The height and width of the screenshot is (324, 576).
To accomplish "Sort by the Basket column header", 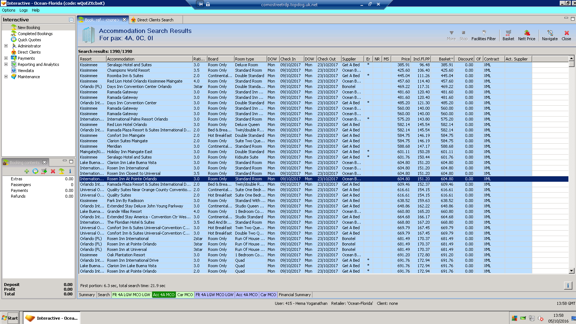I will click(443, 59).
